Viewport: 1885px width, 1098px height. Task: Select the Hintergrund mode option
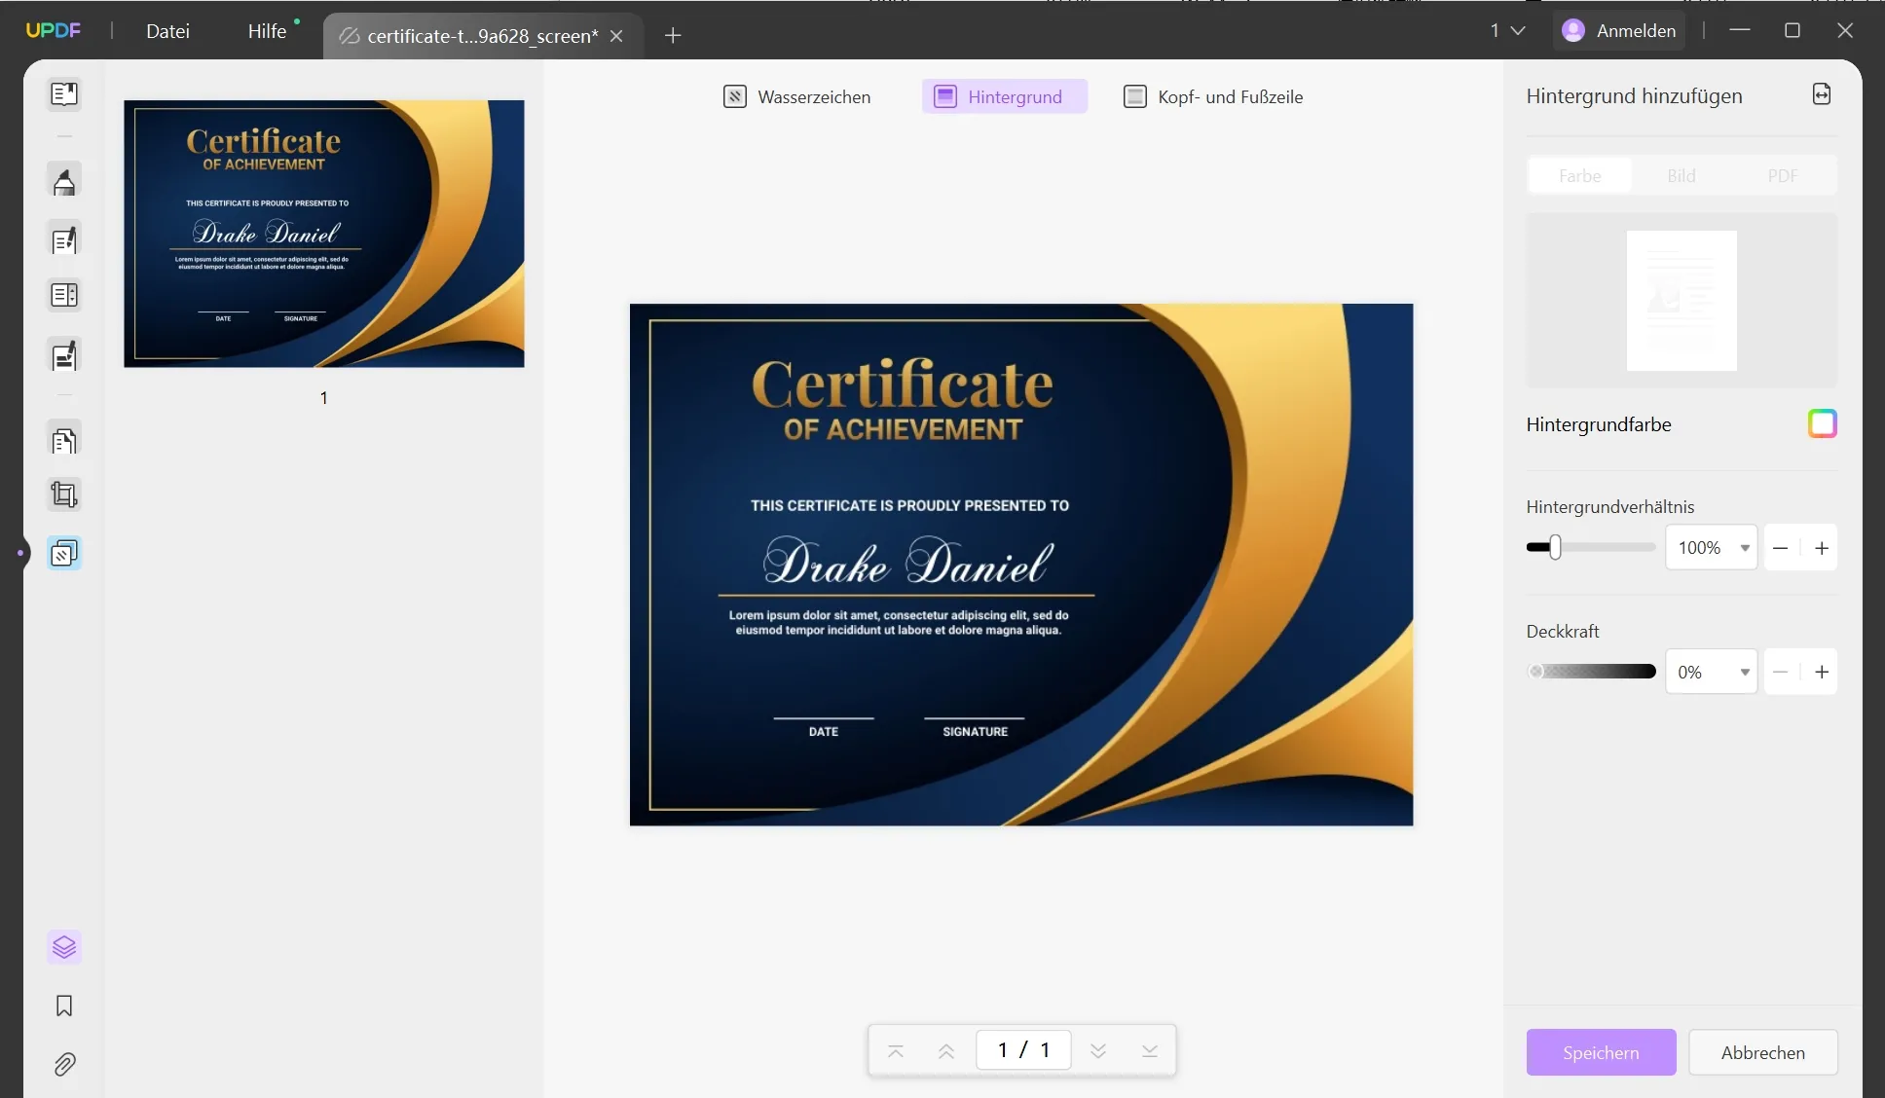(x=1004, y=96)
